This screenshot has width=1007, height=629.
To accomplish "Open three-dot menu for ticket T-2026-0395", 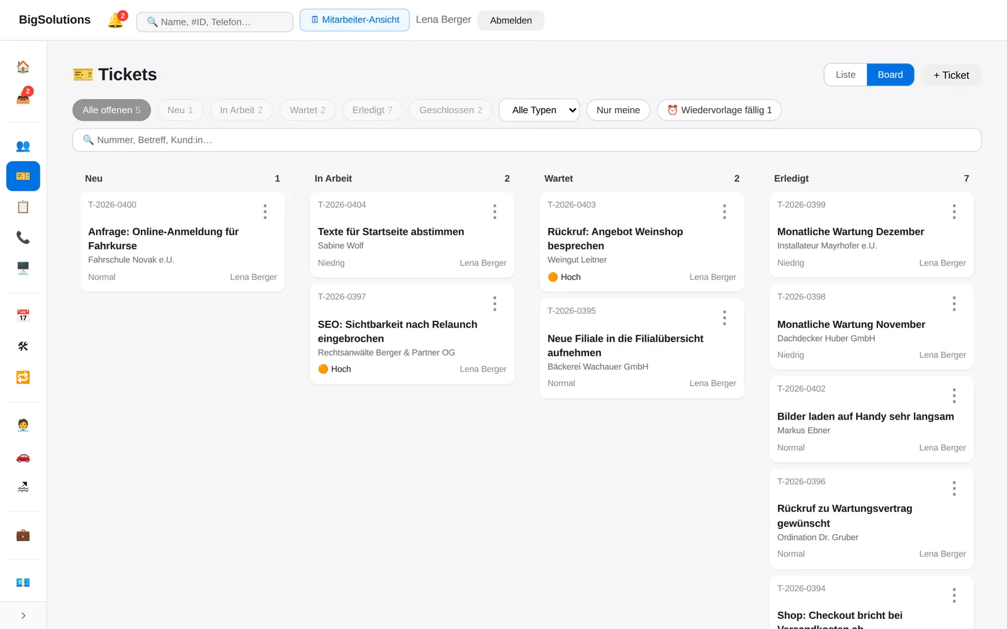I will pos(724,318).
